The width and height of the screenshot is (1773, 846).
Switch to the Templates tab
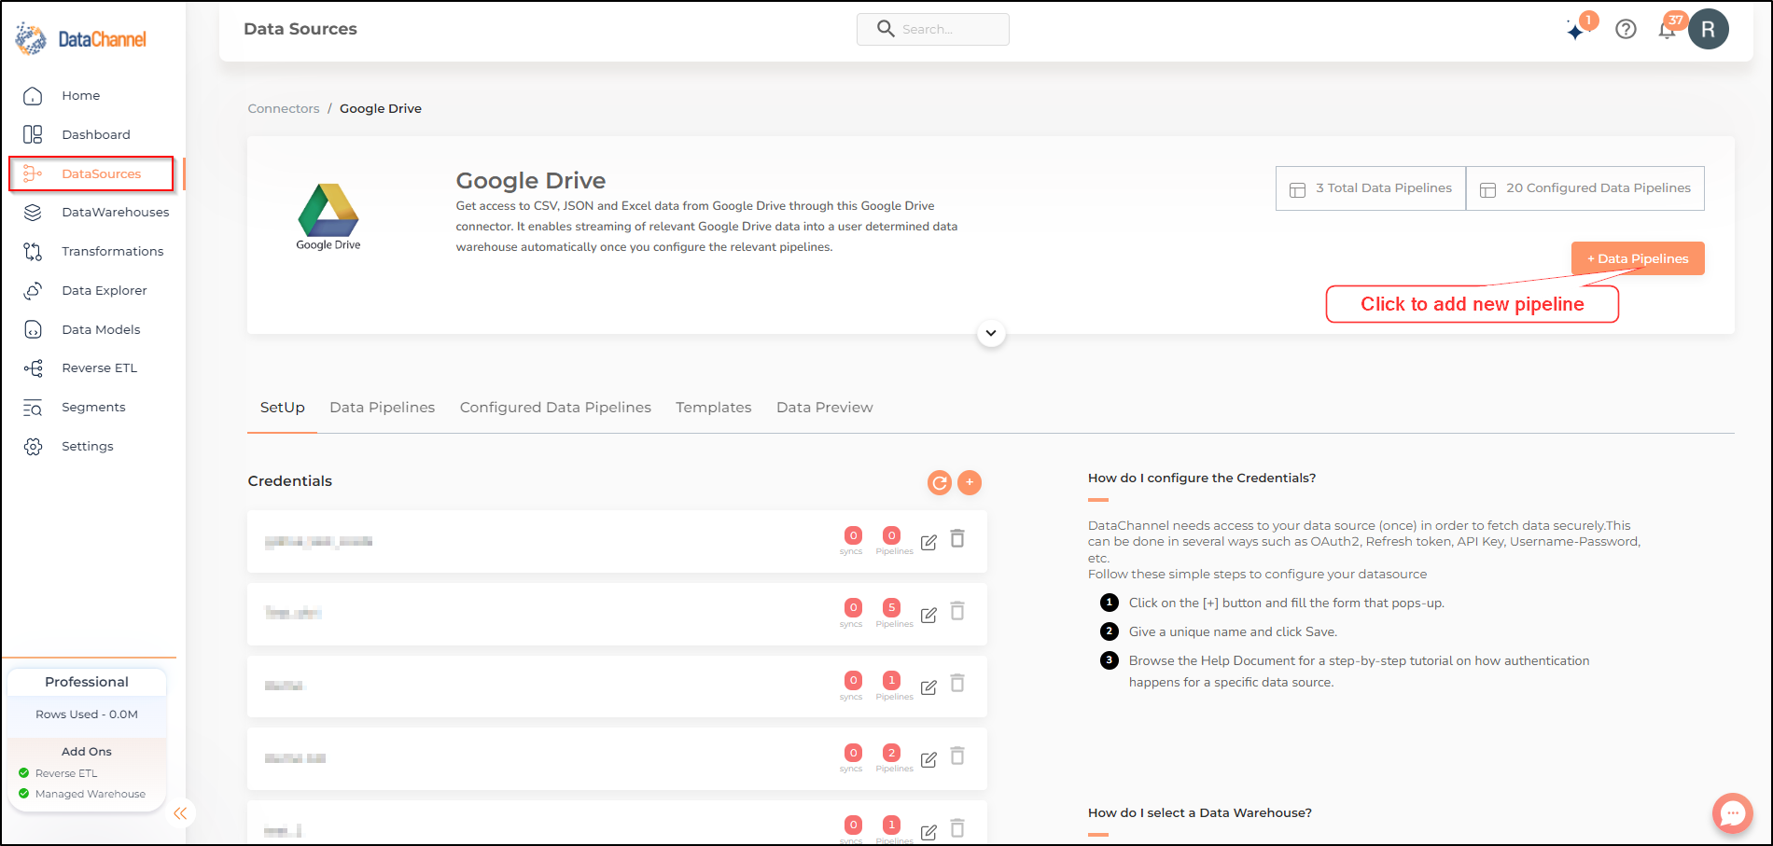point(713,408)
